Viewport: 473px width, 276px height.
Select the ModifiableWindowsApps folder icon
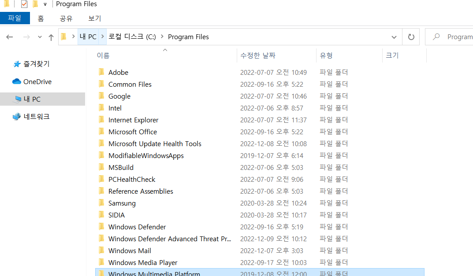point(102,155)
